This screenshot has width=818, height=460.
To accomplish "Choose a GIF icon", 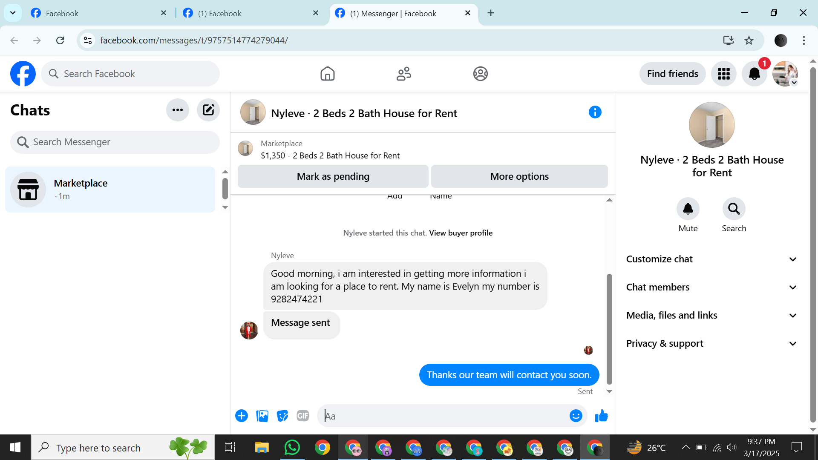I will 303,416.
